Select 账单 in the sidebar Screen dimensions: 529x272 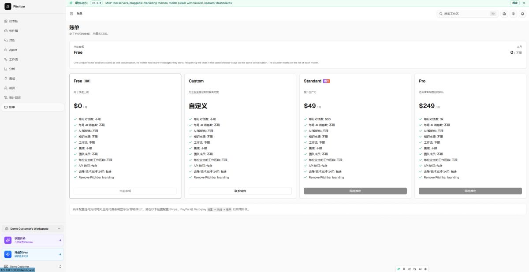pyautogui.click(x=33, y=107)
